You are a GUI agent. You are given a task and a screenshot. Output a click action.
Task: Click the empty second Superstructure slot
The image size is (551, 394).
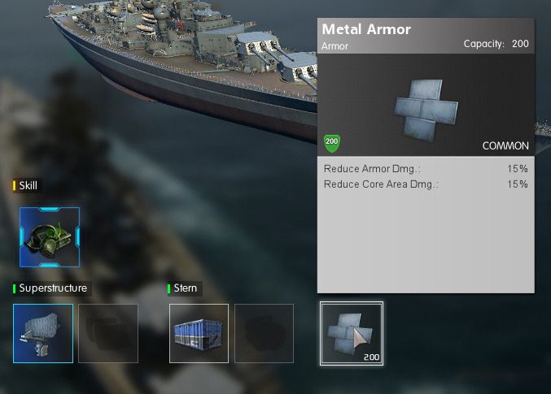(x=108, y=333)
